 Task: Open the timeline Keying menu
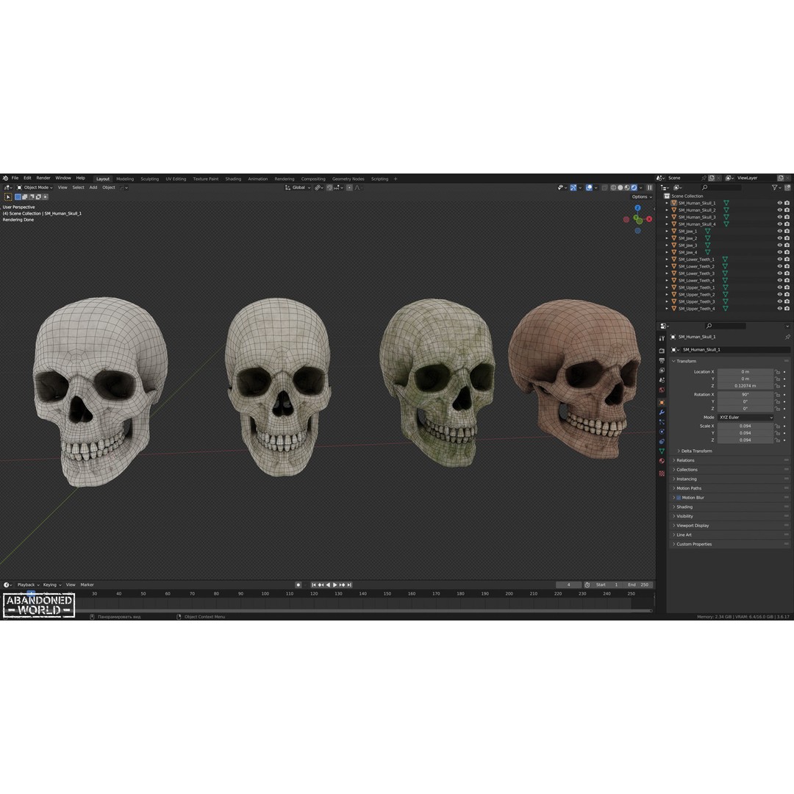51,585
